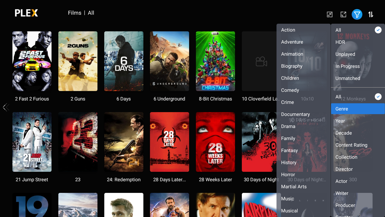The image size is (385, 217).
Task: Click the expand view icon
Action: coord(343,14)
